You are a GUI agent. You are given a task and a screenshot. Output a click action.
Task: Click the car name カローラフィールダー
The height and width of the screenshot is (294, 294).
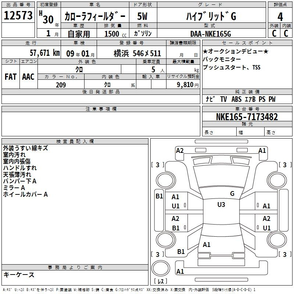(x=95, y=17)
